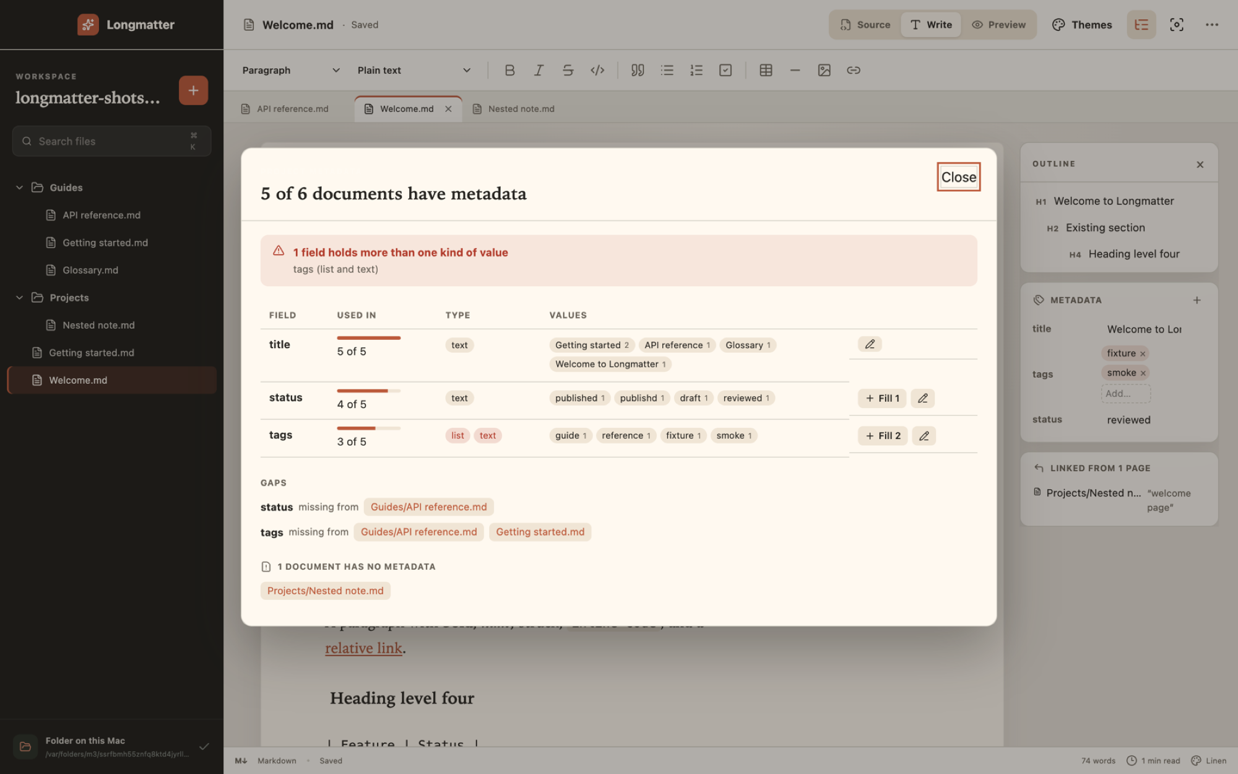Add a metadata field with plus icon

[x=1197, y=300]
